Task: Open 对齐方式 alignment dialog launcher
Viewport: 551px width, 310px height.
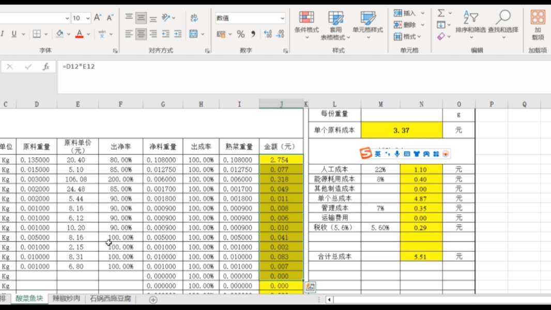Action: click(207, 51)
